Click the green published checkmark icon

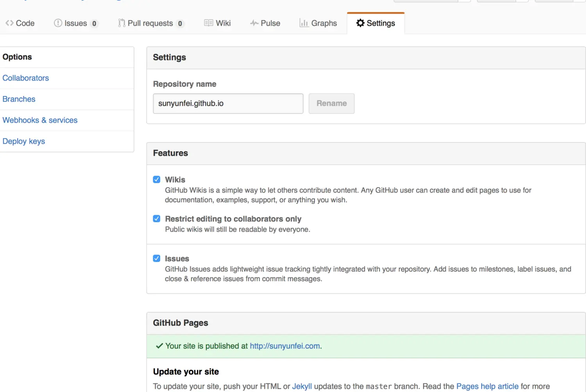[x=159, y=346]
